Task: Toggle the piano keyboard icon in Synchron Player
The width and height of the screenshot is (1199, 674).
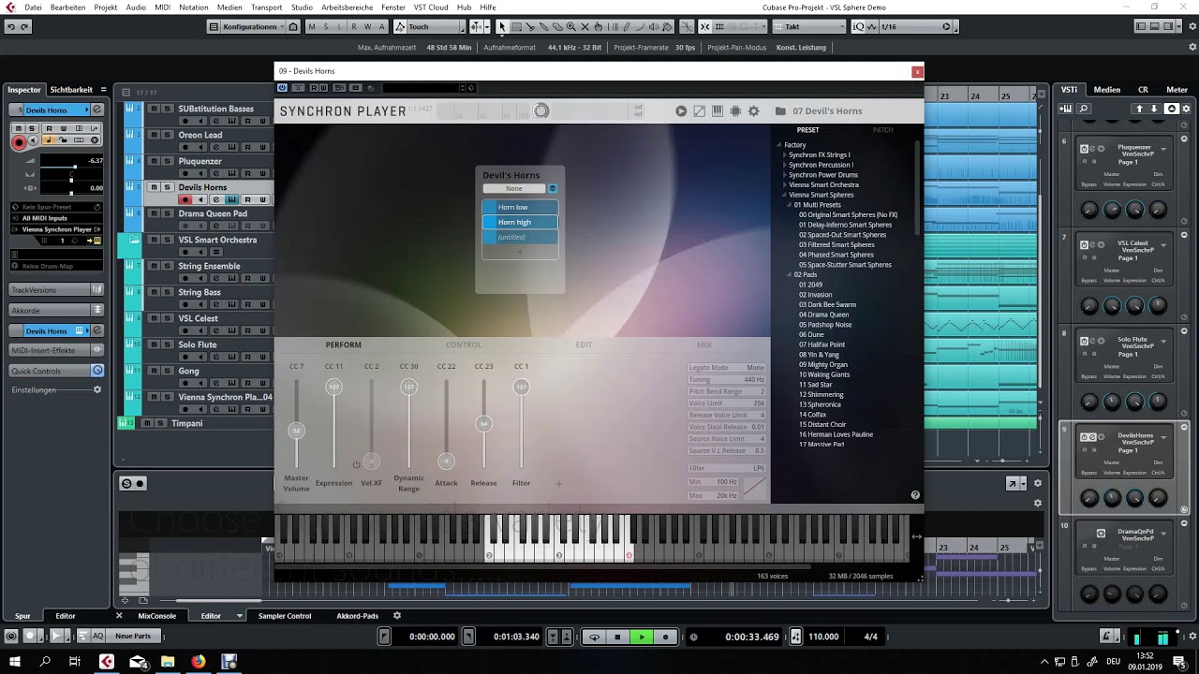Action: (718, 110)
